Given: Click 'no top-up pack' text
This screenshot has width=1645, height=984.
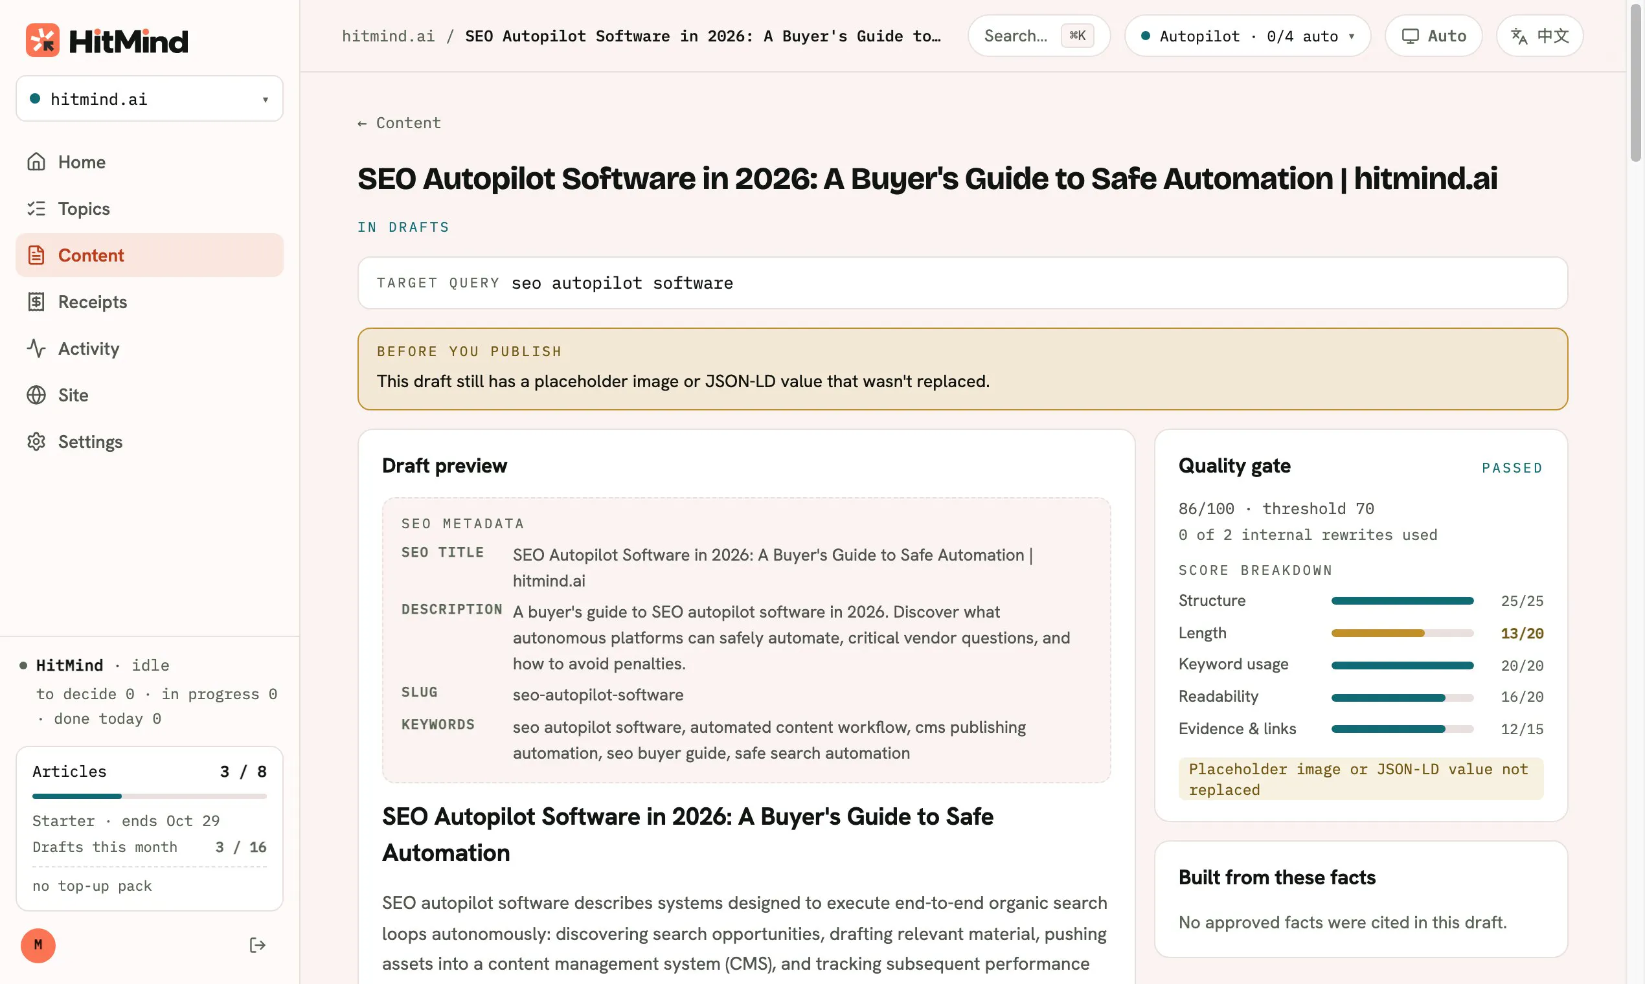Looking at the screenshot, I should coord(92,886).
